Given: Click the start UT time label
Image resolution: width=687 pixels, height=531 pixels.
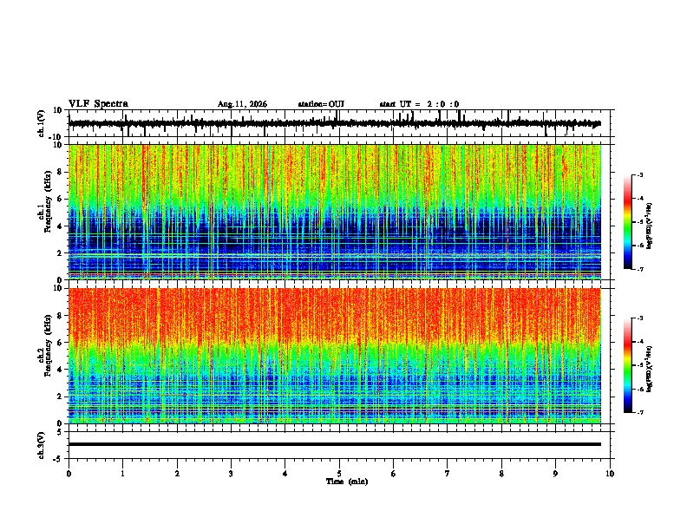Looking at the screenshot, I should (419, 104).
